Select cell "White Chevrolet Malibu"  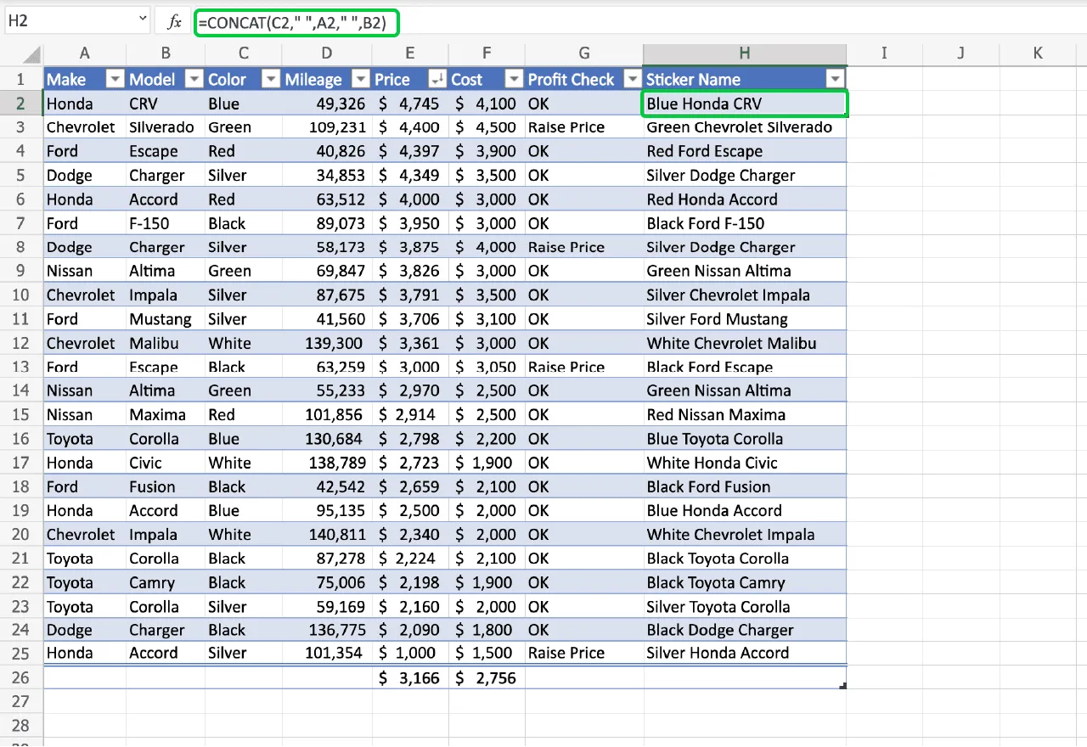[x=745, y=343]
